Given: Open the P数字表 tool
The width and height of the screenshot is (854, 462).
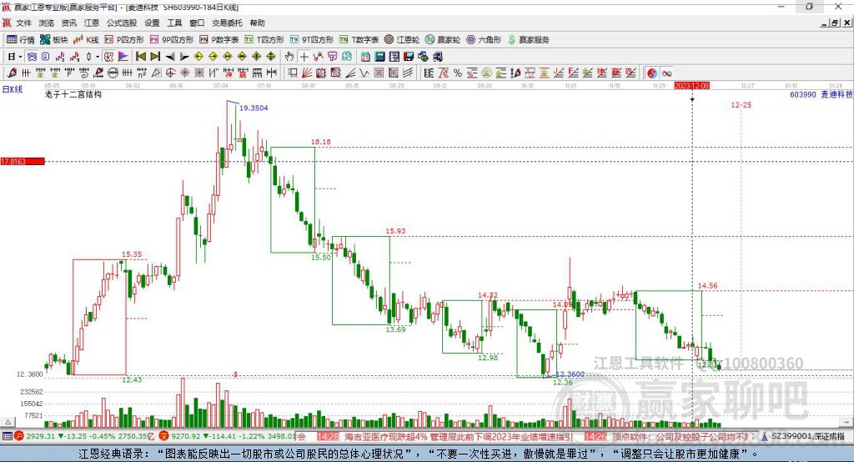Looking at the screenshot, I should (x=219, y=40).
